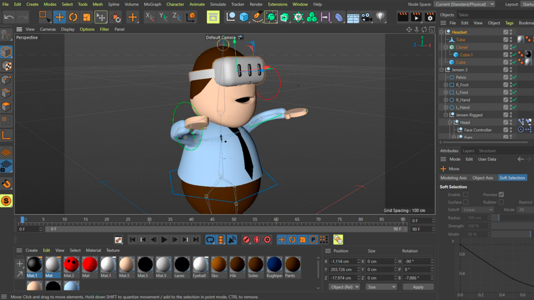Select the red Mat.2 material swatch
Screen dimensions: 534x300
(x=71, y=264)
